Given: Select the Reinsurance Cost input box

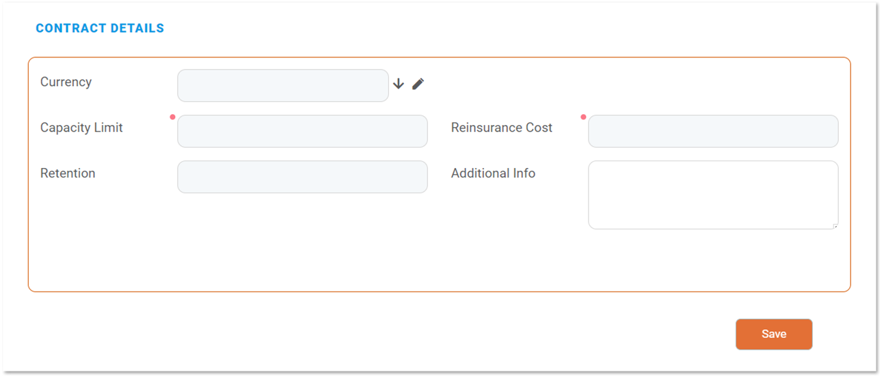Looking at the screenshot, I should click(x=713, y=131).
